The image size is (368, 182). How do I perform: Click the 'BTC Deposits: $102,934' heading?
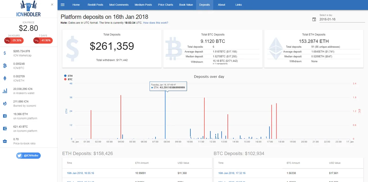pyautogui.click(x=239, y=154)
